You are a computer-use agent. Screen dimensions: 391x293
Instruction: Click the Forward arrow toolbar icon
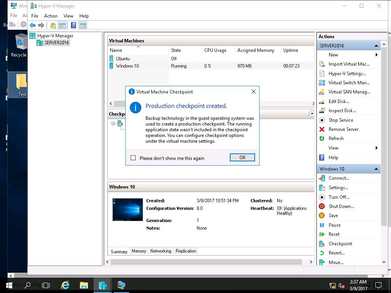[x=41, y=25]
